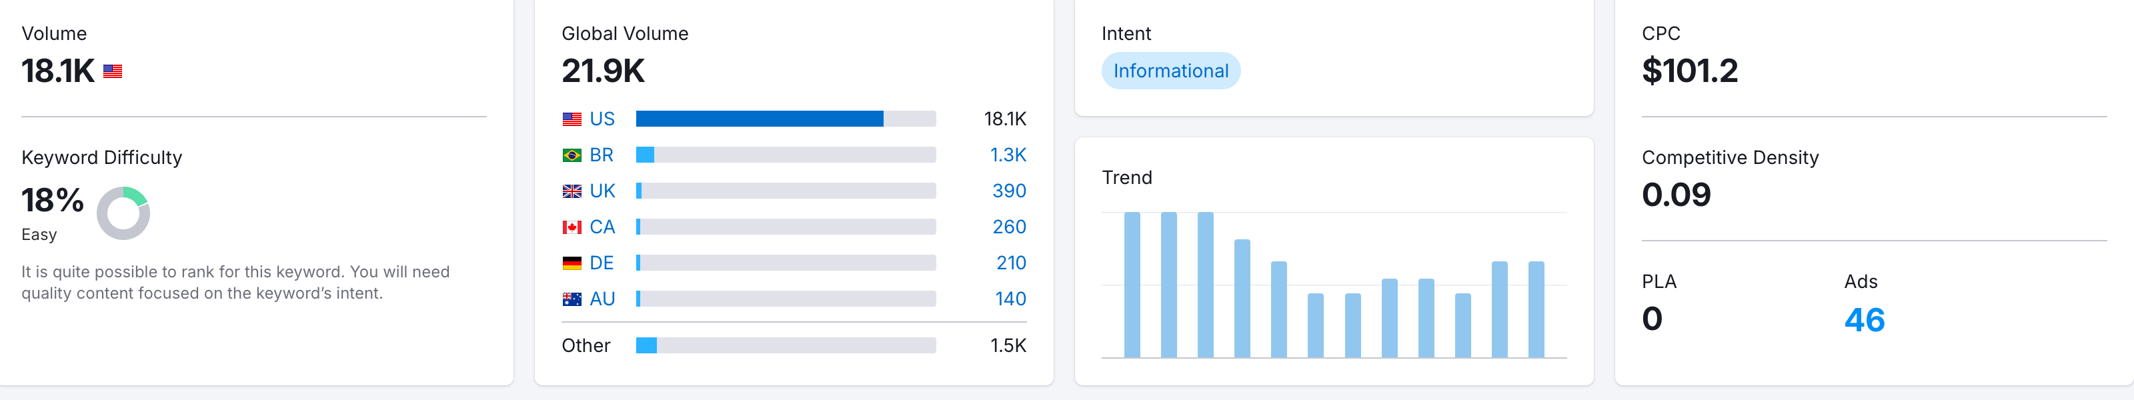Click the Germany flag icon
This screenshot has width=2134, height=400.
click(572, 263)
